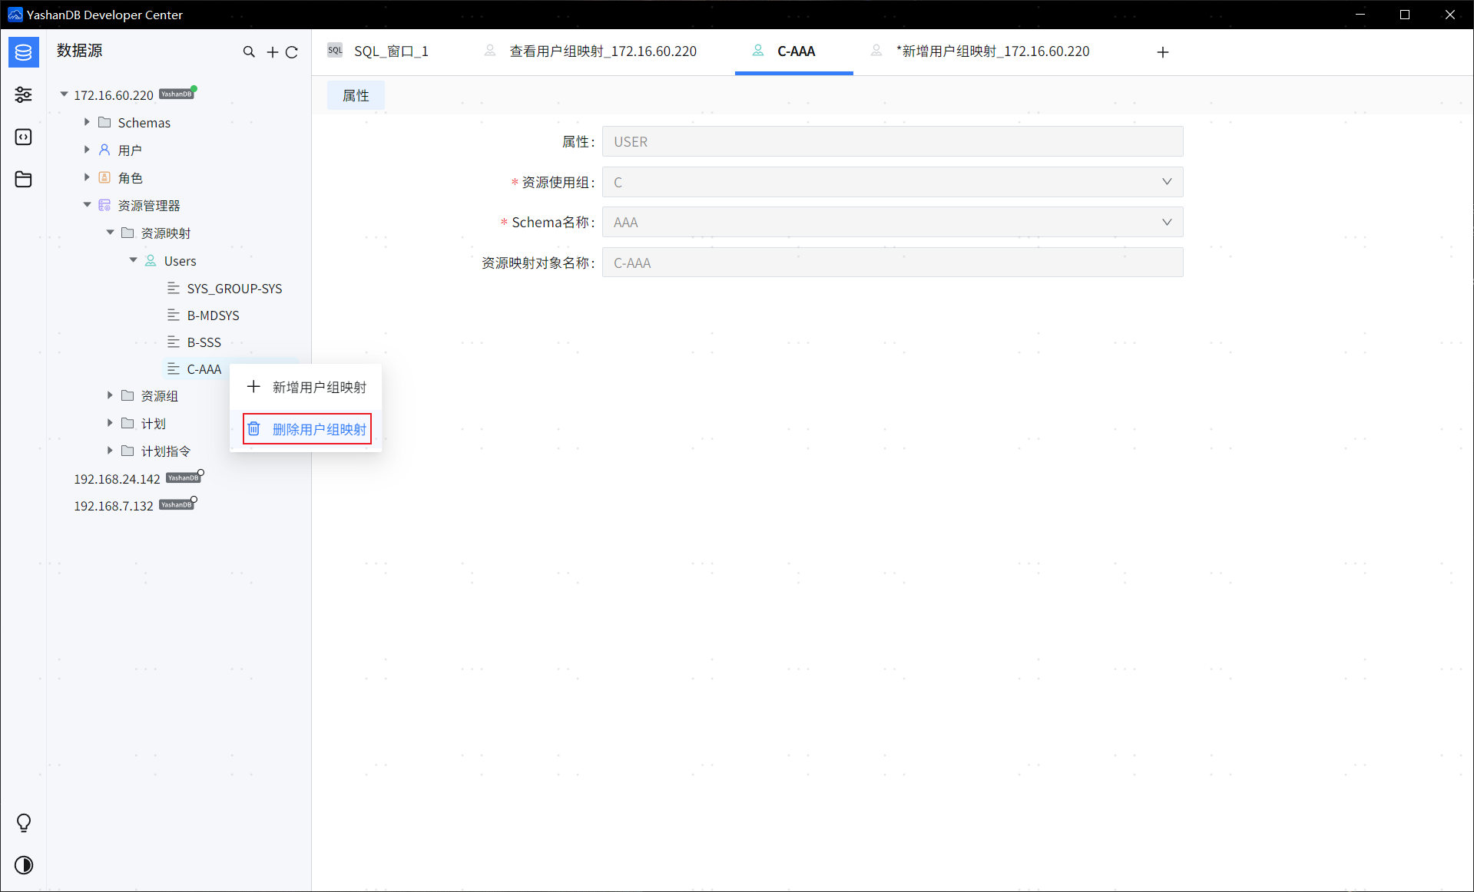1474x892 pixels.
Task: Click the SQL icon on SQL_窗口_1 tab
Action: (336, 51)
